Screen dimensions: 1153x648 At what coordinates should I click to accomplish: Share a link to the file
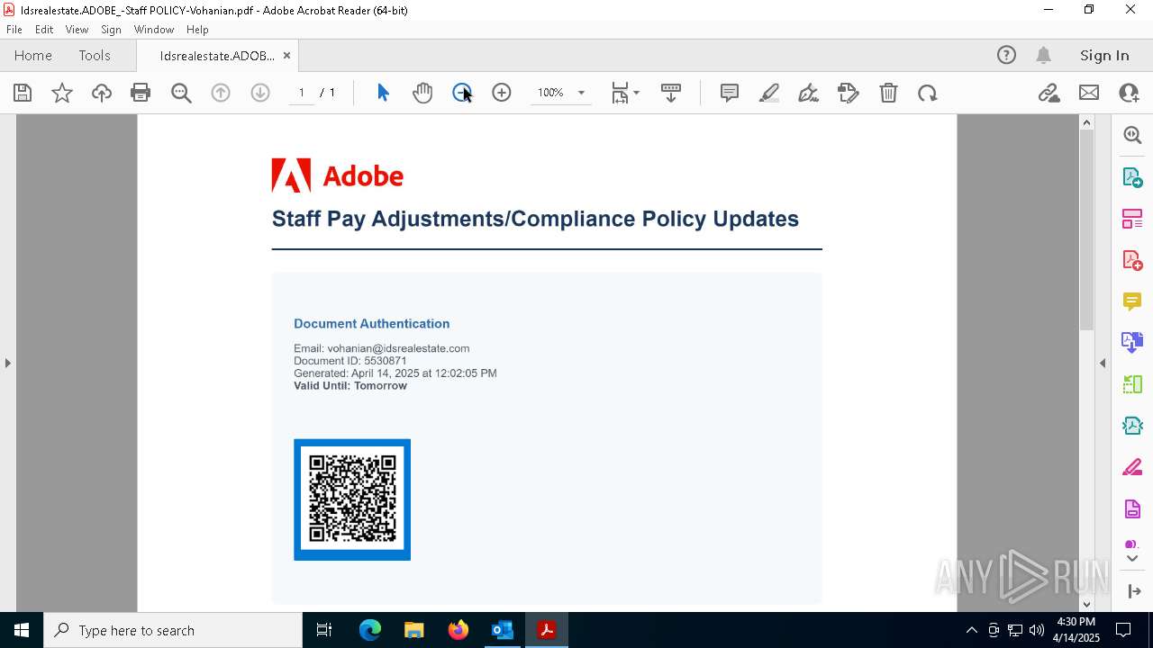(1049, 93)
